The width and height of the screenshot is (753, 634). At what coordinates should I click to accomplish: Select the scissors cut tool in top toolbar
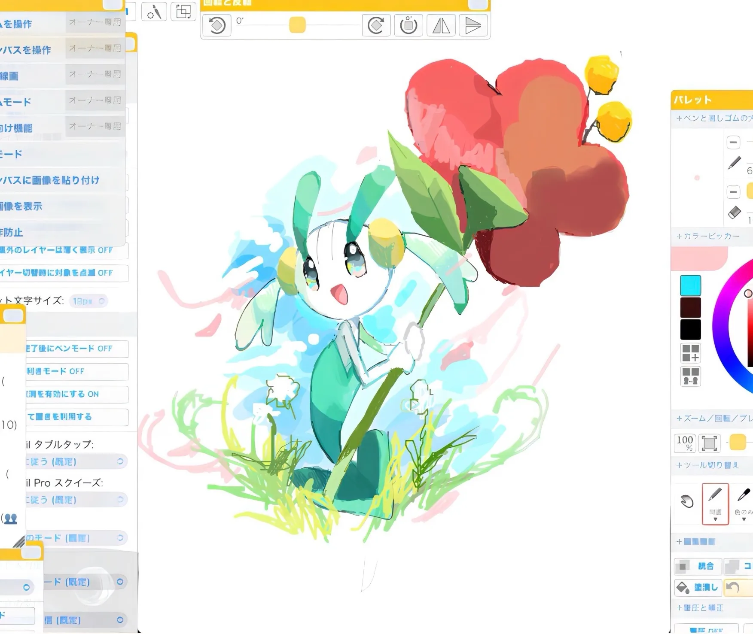tap(154, 12)
